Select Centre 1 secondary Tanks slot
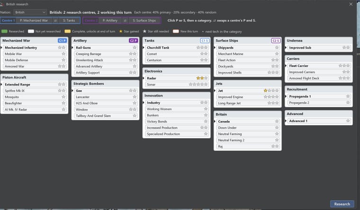The image size is (360, 210). [69, 20]
